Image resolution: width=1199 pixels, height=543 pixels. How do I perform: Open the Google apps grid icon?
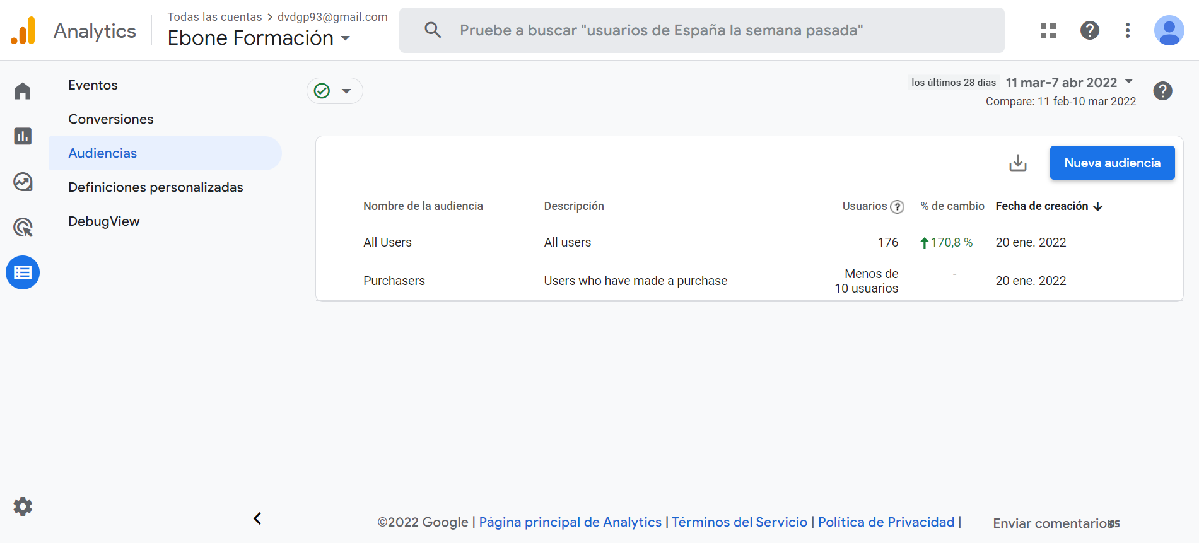pyautogui.click(x=1048, y=30)
